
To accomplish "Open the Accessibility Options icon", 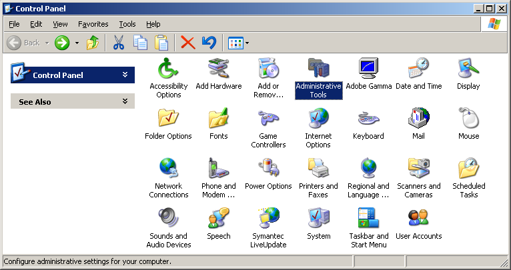I will click(168, 69).
